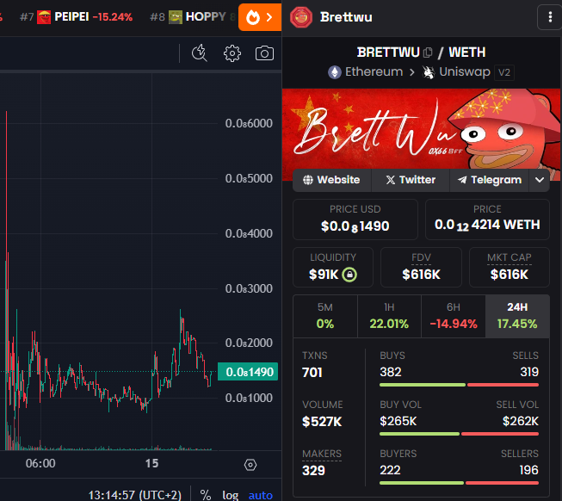Click the buyers versus sellers bar
This screenshot has width=562, height=501.
459,483
